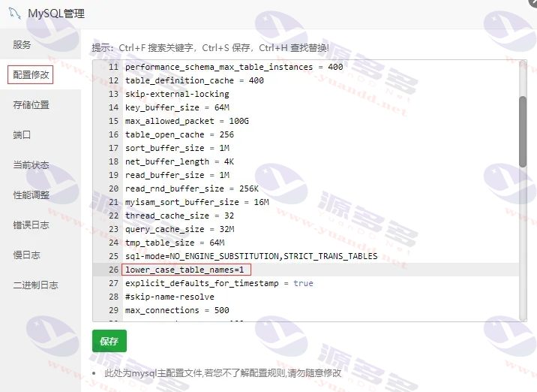Image resolution: width=537 pixels, height=392 pixels.
Task: Click line number 11 in gutter
Action: point(114,67)
